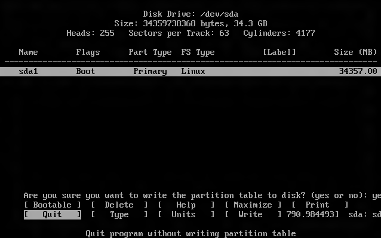381x238 pixels.
Task: Click the [Label] column header
Action: (x=279, y=52)
